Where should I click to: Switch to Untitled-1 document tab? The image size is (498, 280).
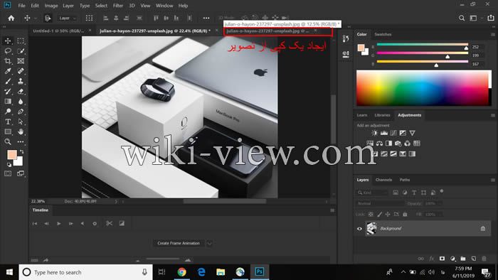pyautogui.click(x=58, y=31)
